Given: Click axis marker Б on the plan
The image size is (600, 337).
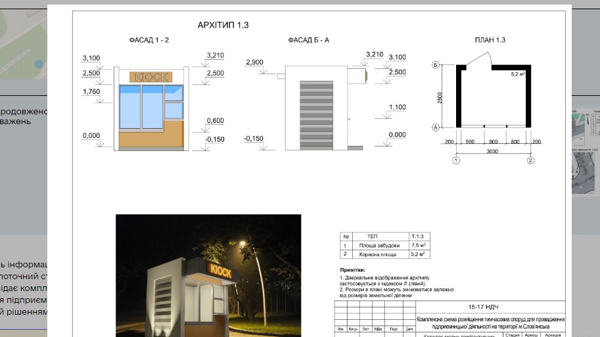Looking at the screenshot, I should (436, 65).
